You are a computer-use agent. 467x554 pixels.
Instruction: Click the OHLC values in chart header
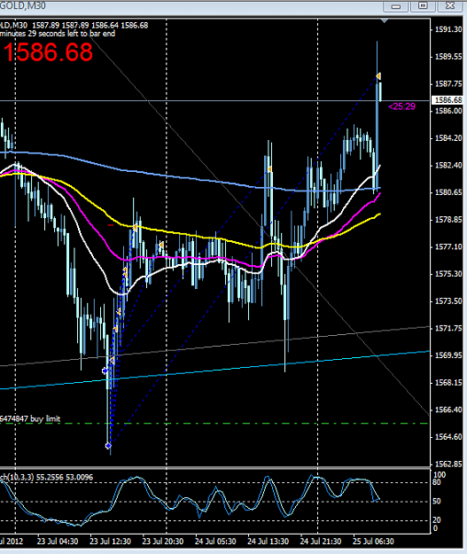click(x=90, y=26)
